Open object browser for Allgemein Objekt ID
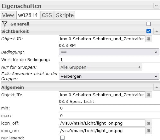Viewport: 160px width, 140px height. click(149, 95)
